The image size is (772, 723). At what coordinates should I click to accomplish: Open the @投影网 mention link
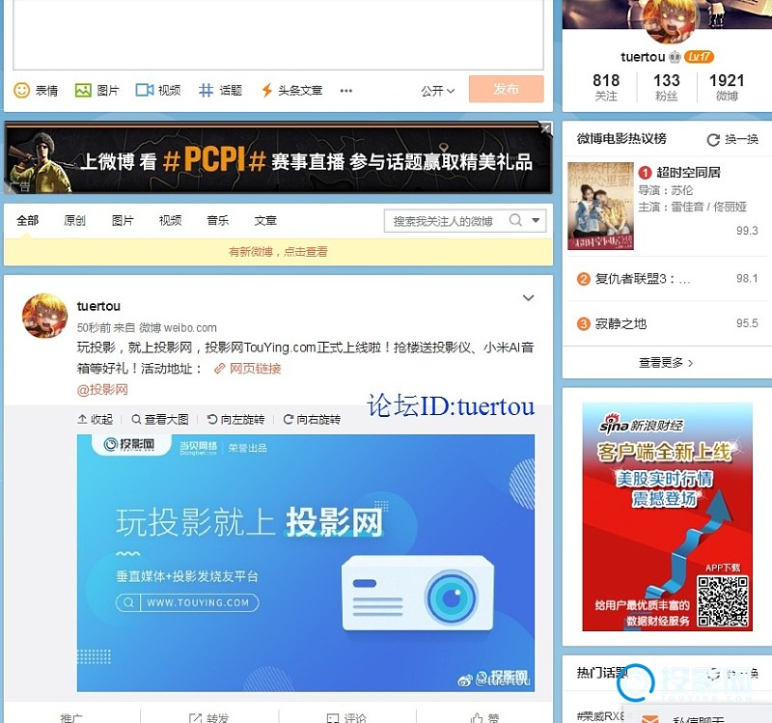coord(102,390)
